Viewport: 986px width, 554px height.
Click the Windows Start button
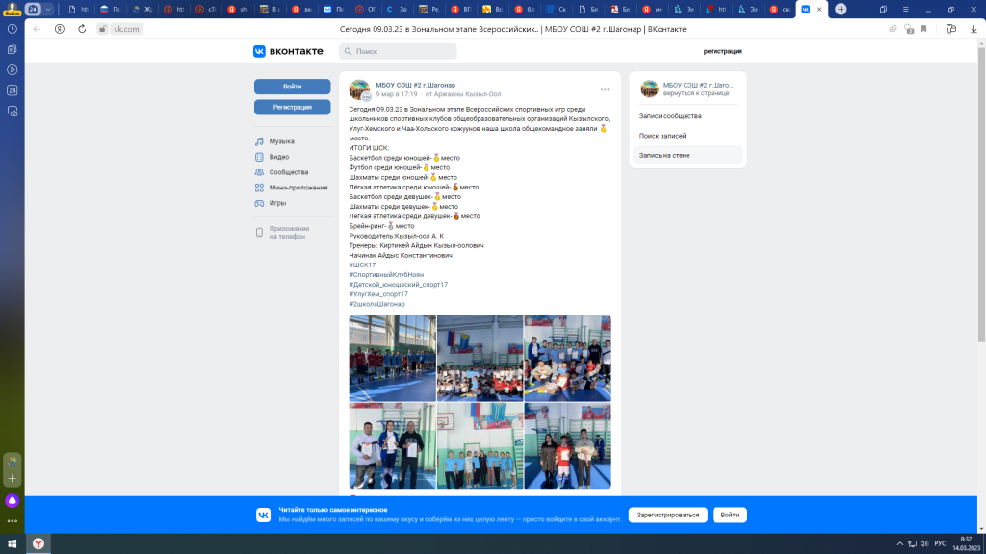coord(12,544)
